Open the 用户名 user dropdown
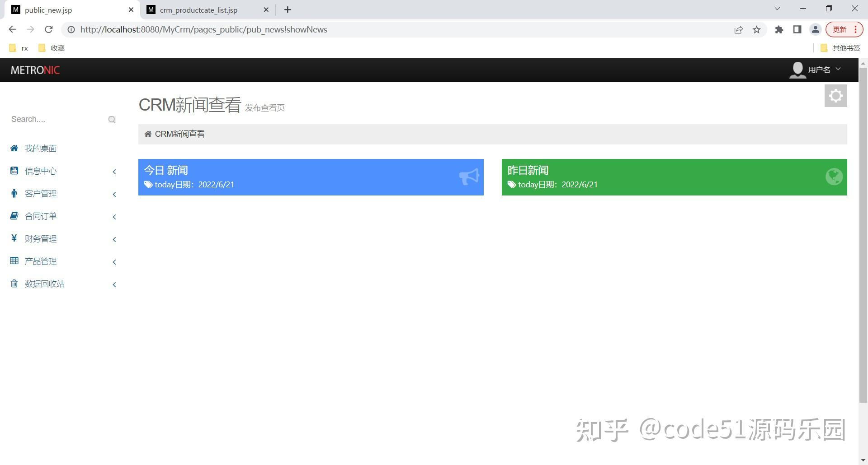This screenshot has height=465, width=868. tap(819, 70)
